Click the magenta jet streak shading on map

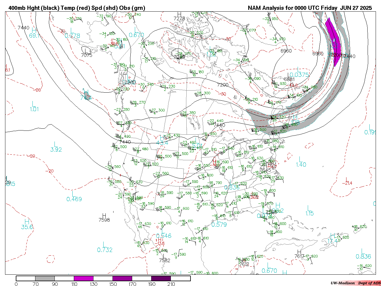click(333, 39)
